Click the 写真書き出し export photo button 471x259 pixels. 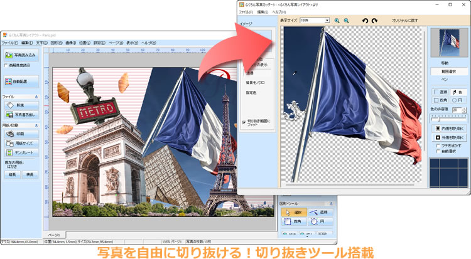coord(21,115)
